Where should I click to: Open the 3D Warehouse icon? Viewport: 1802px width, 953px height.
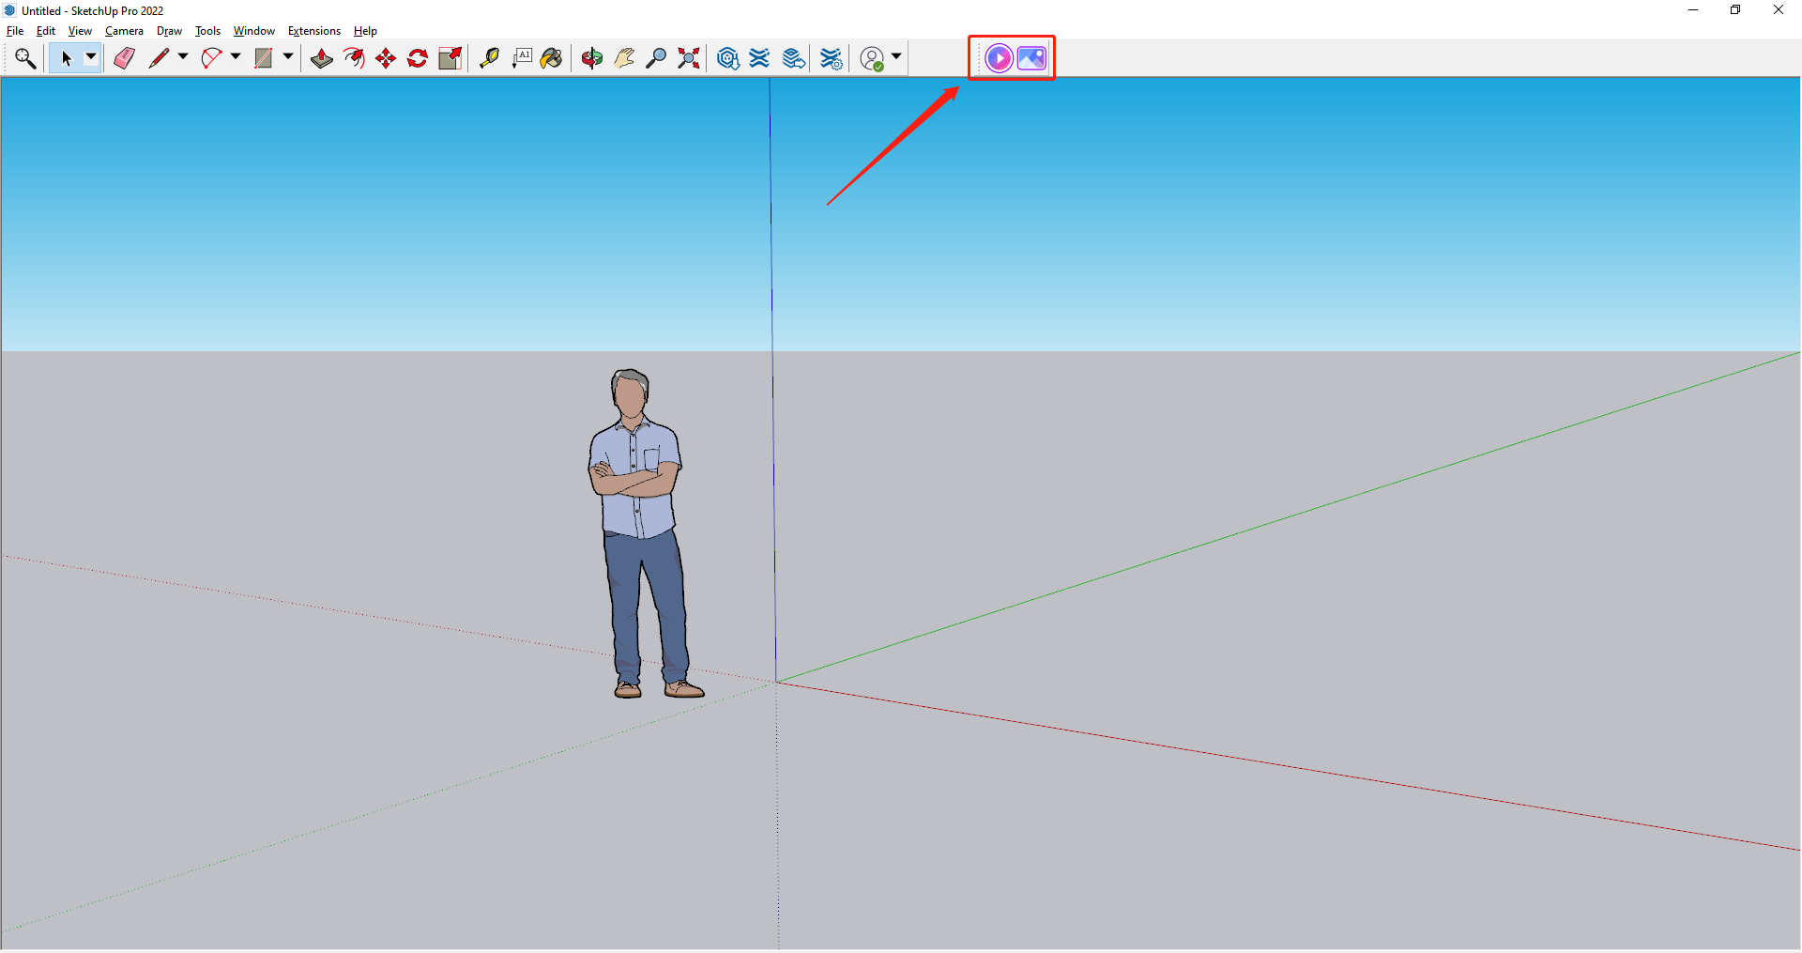tap(727, 58)
